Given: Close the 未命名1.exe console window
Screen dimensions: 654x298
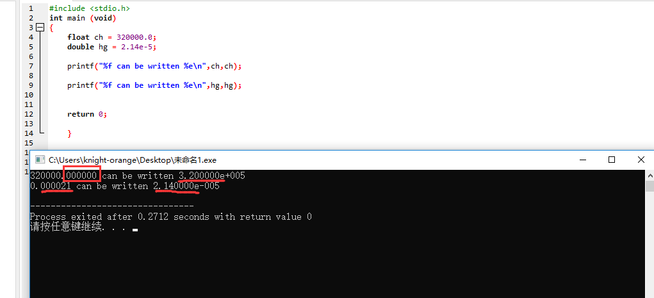Looking at the screenshot, I should tap(641, 160).
